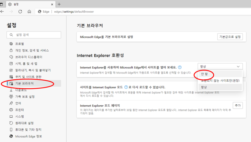This screenshot has width=251, height=142.
Task: Click the lock icon for 개인 정보, 검색 및 서비스
Action: click(x=11, y=50)
